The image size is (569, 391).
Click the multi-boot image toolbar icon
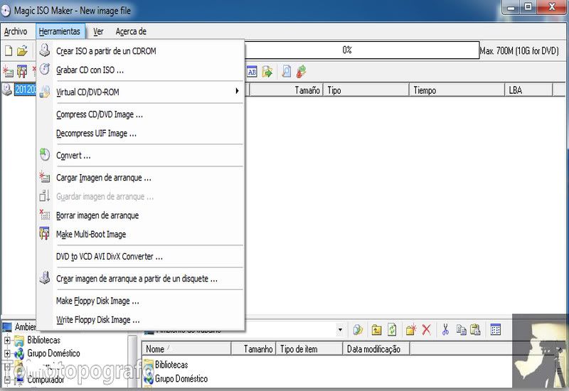coord(22,72)
